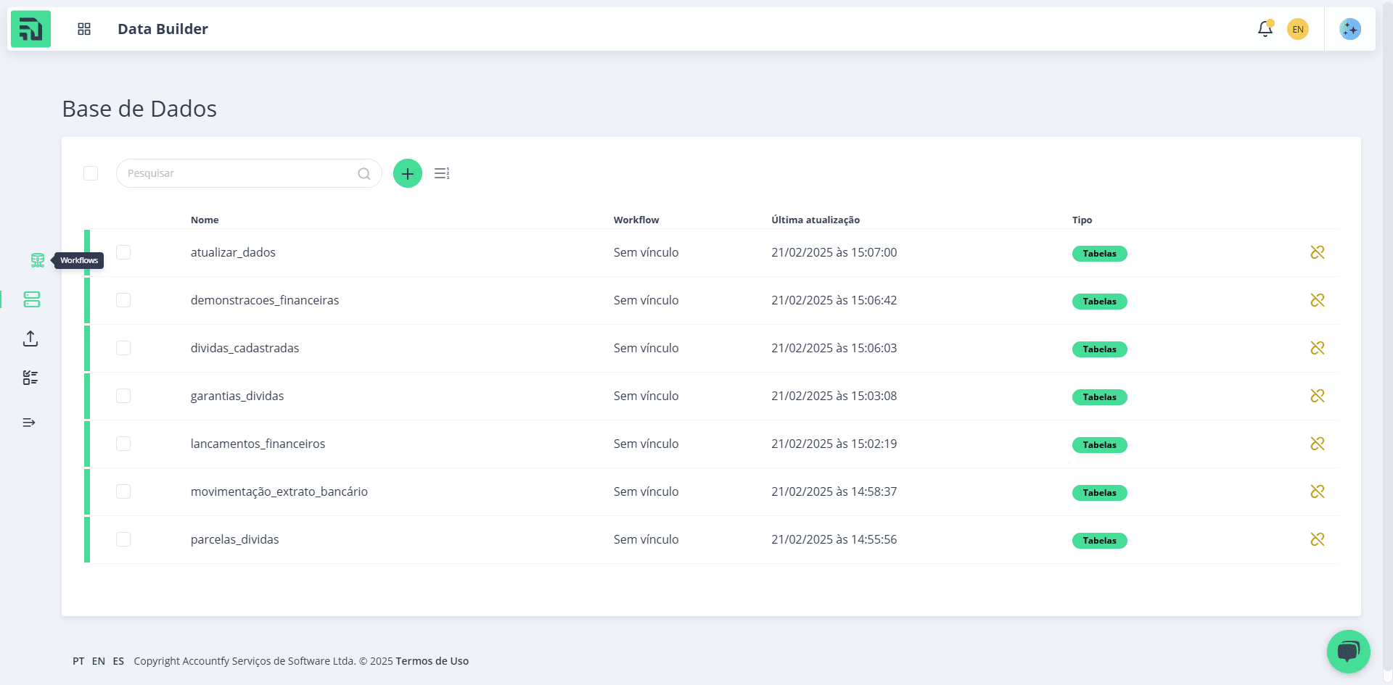Open the upload sidebar icon

30,339
